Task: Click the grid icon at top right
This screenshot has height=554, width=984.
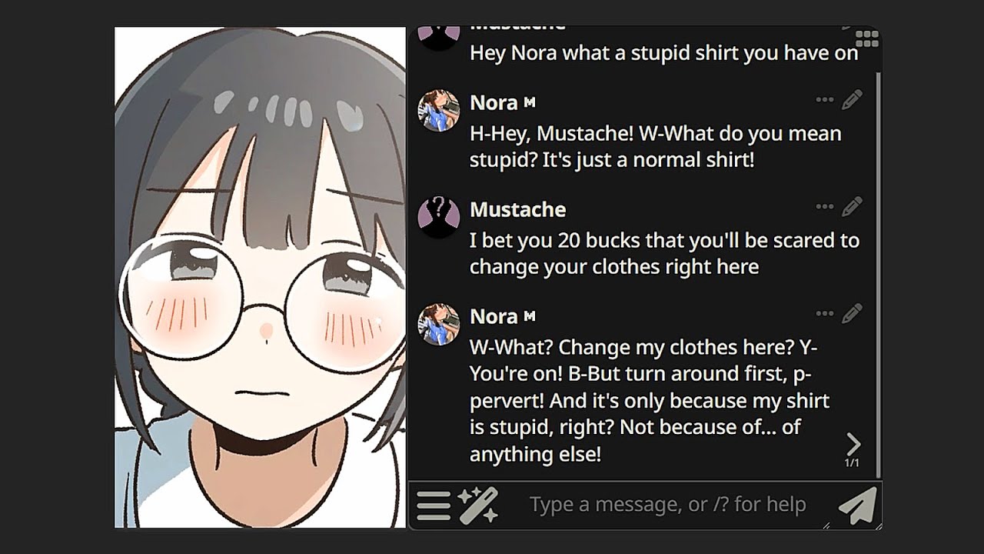Action: coord(866,38)
